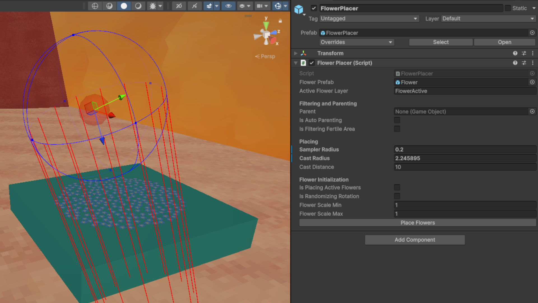The image size is (538, 303).
Task: Click the Active Flower Layer text field
Action: (x=465, y=91)
